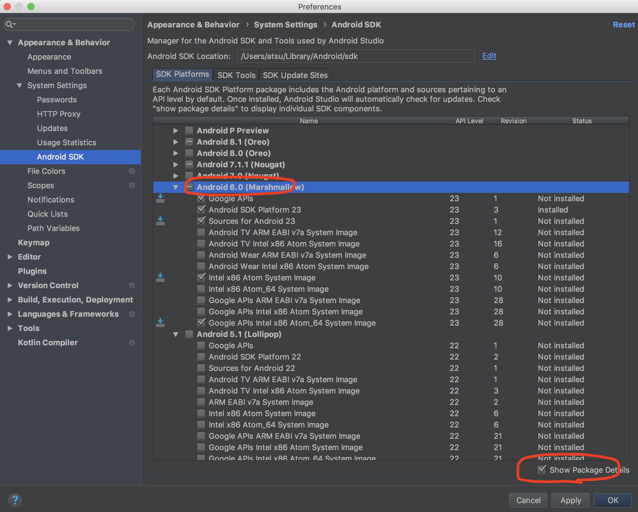Click the Apply button
Viewport: 638px width, 512px height.
[x=570, y=500]
